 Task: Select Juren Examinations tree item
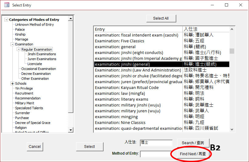point(42,59)
